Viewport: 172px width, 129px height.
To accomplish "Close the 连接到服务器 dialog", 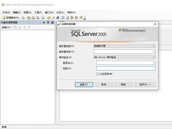I will (155, 24).
